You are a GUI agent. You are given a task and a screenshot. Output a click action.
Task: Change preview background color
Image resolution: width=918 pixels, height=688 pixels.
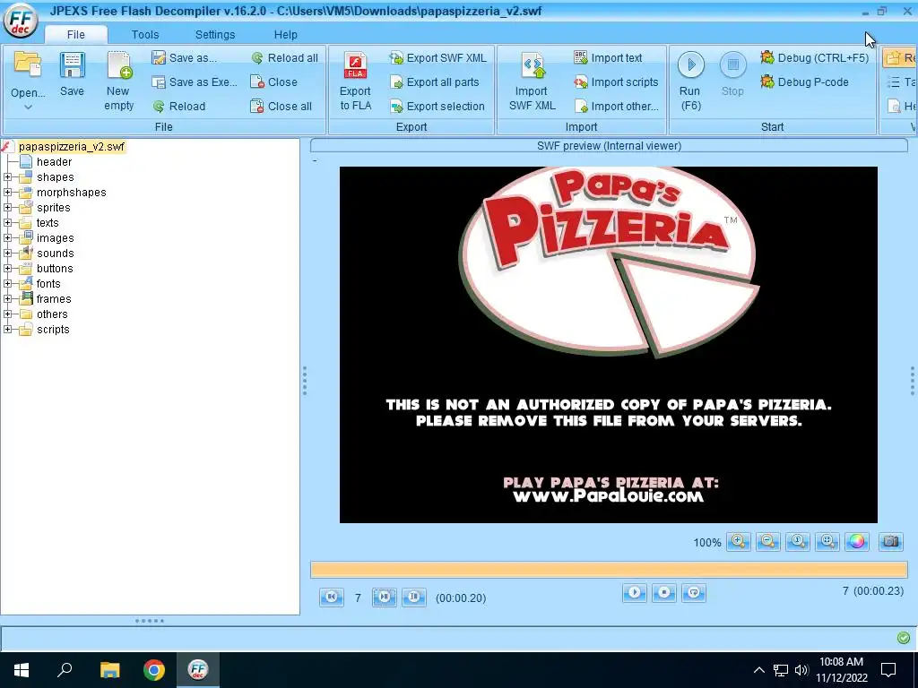(856, 542)
